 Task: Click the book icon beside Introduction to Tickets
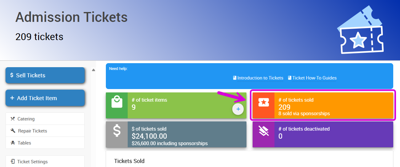tap(235, 78)
